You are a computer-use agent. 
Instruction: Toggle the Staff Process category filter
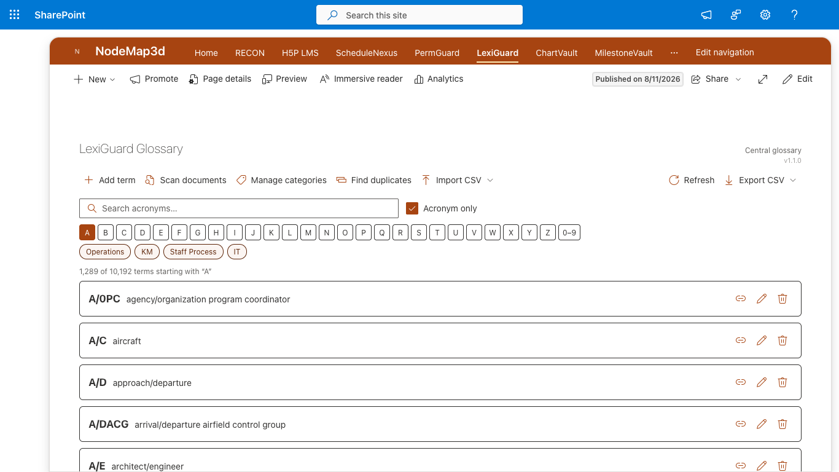(193, 252)
